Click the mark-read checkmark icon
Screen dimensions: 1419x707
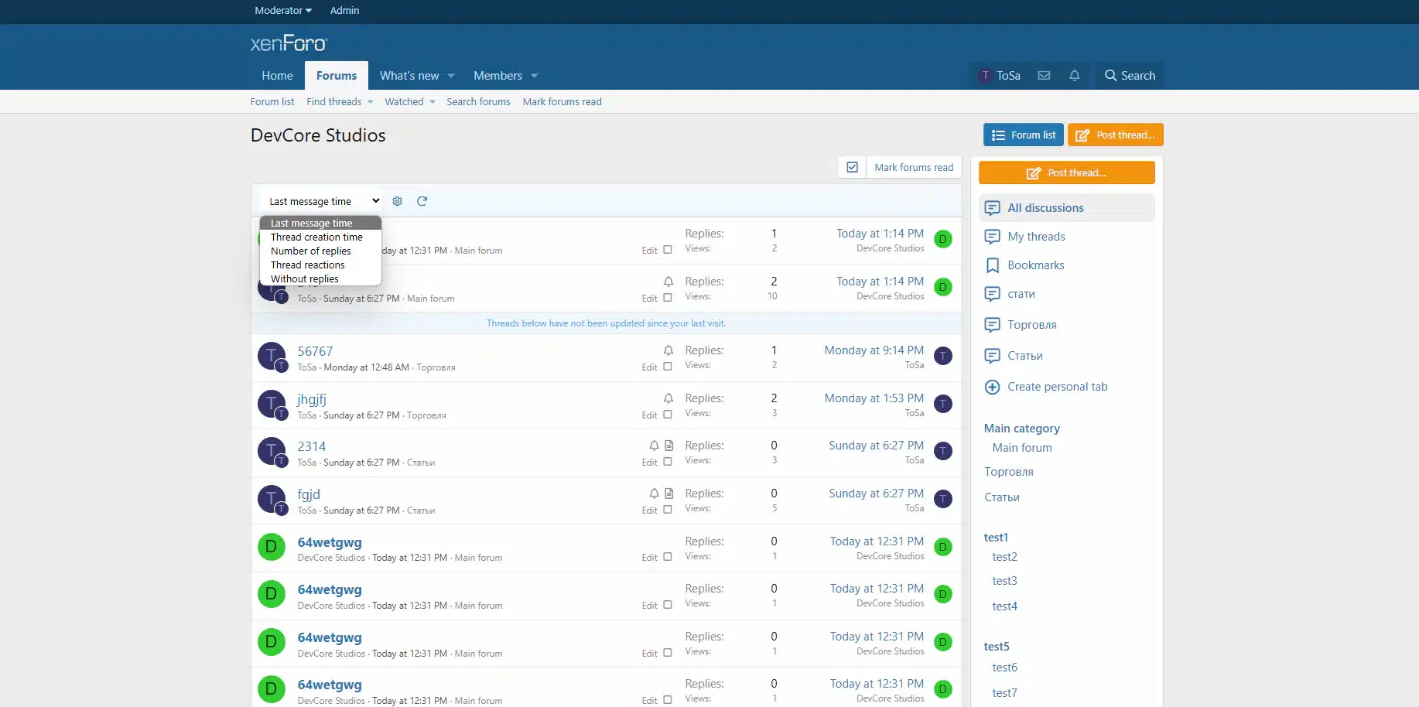(852, 167)
